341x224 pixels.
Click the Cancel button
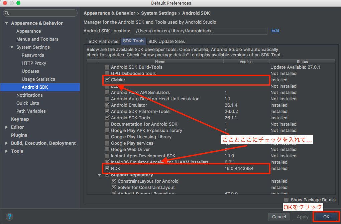click(x=279, y=217)
